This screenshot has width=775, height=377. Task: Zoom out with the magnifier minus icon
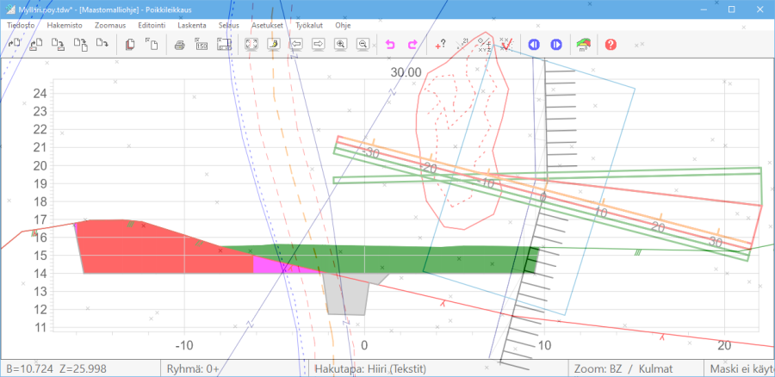pos(363,44)
